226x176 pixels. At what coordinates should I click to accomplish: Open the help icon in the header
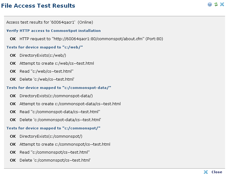pos(210,4)
